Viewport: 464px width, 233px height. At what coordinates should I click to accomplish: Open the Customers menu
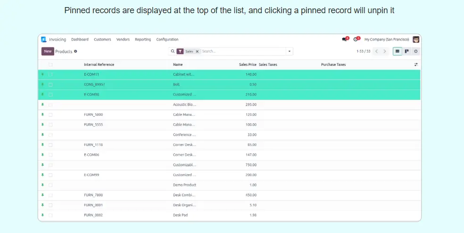click(102, 40)
